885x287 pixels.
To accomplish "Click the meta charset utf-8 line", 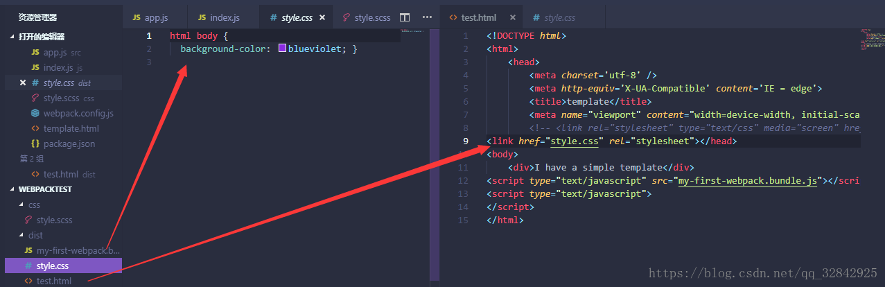I will 593,76.
